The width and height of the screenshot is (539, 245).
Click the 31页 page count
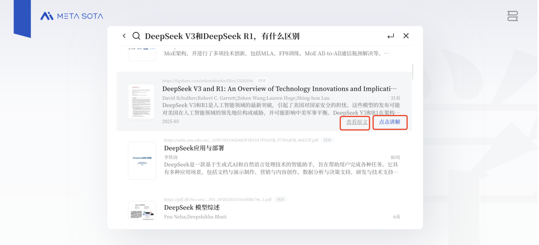(395, 98)
